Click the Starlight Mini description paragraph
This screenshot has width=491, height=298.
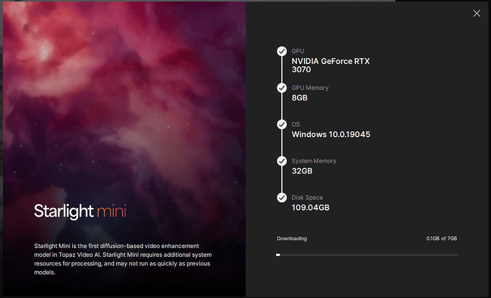tap(122, 259)
